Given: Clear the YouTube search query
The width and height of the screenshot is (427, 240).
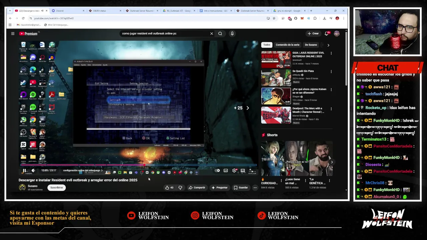Looking at the screenshot, I should click(211, 34).
